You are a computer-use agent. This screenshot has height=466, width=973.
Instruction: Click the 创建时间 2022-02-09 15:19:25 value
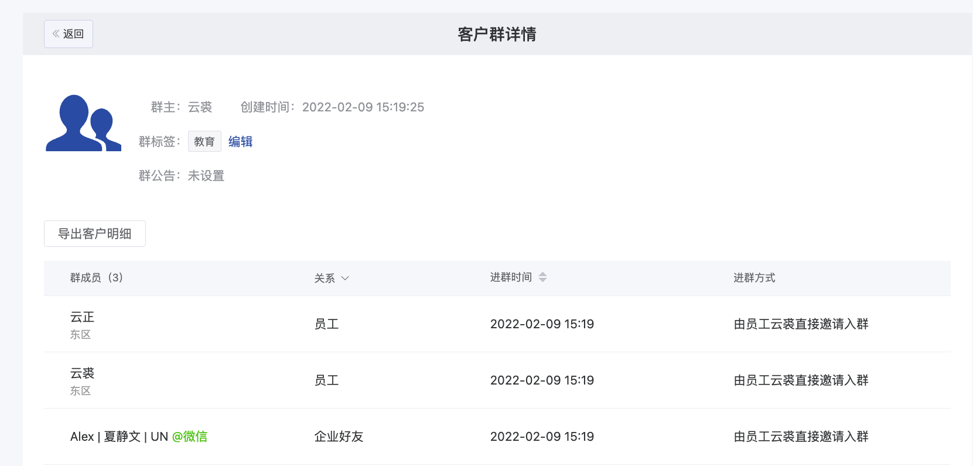363,107
